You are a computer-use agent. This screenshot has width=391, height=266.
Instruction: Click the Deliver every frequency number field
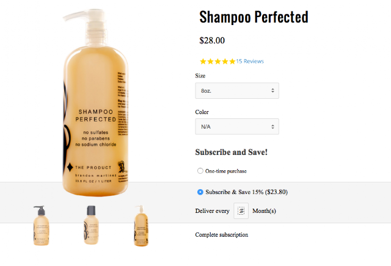[x=241, y=211]
